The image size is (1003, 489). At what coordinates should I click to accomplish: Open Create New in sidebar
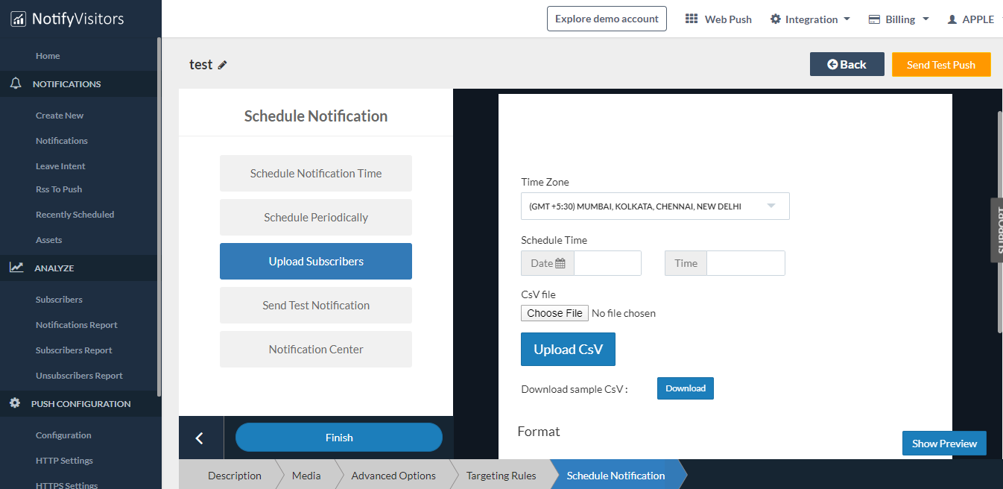[60, 116]
